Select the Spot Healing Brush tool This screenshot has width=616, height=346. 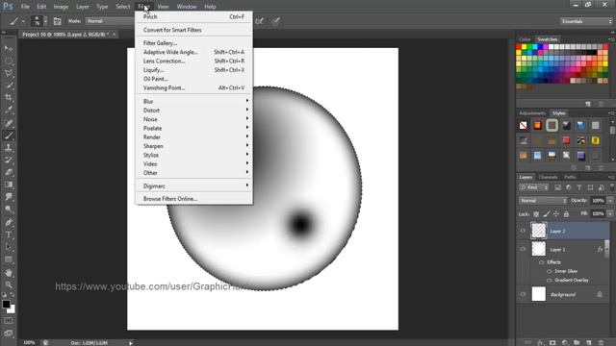(x=9, y=123)
